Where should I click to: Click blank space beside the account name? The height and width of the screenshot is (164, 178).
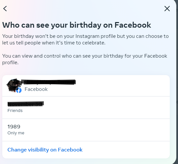click(123, 86)
